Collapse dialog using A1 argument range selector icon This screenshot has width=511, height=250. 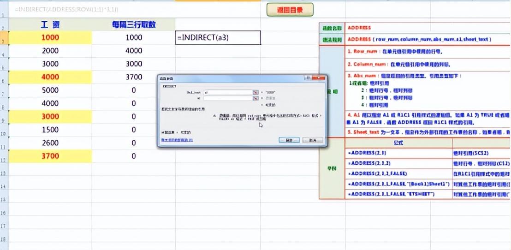point(256,98)
